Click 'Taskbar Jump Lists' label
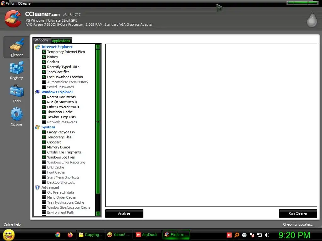This screenshot has width=322, height=241. (x=61, y=117)
